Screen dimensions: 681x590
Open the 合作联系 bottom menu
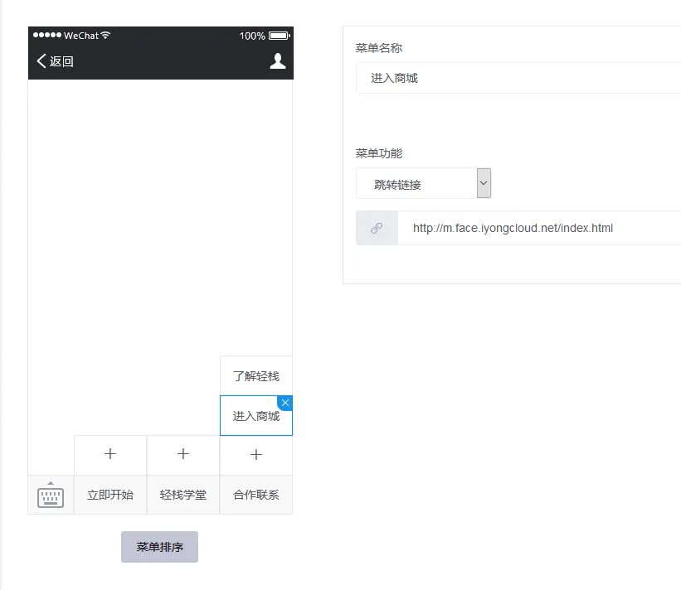(256, 496)
